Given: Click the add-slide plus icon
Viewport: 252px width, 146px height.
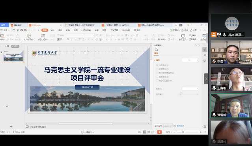Looking at the screenshot, I should [x=11, y=126].
